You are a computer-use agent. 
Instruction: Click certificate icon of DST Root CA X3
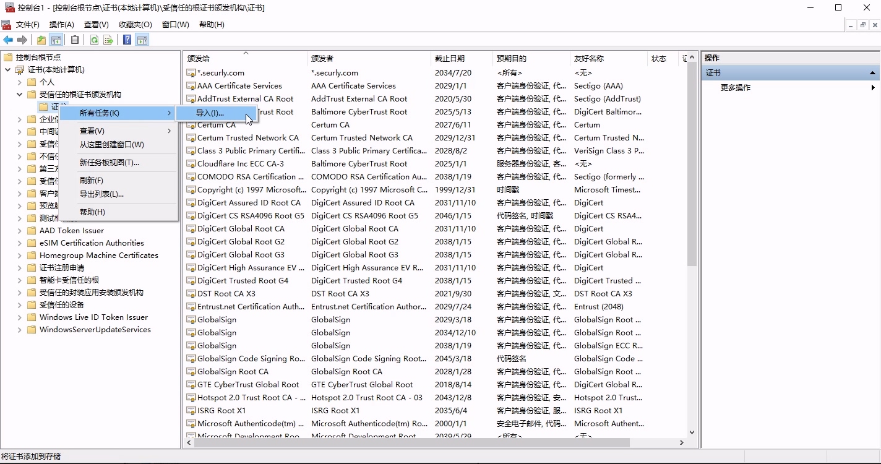click(x=191, y=294)
